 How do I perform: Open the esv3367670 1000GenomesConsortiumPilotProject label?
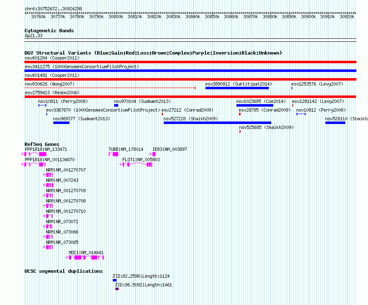[103, 110]
